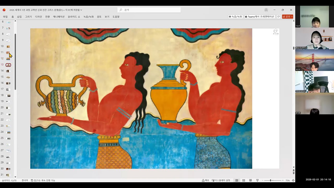The width and height of the screenshot is (334, 188).
Task: Click 접근성: 계속 진행 가능 status
Action: click(43, 180)
